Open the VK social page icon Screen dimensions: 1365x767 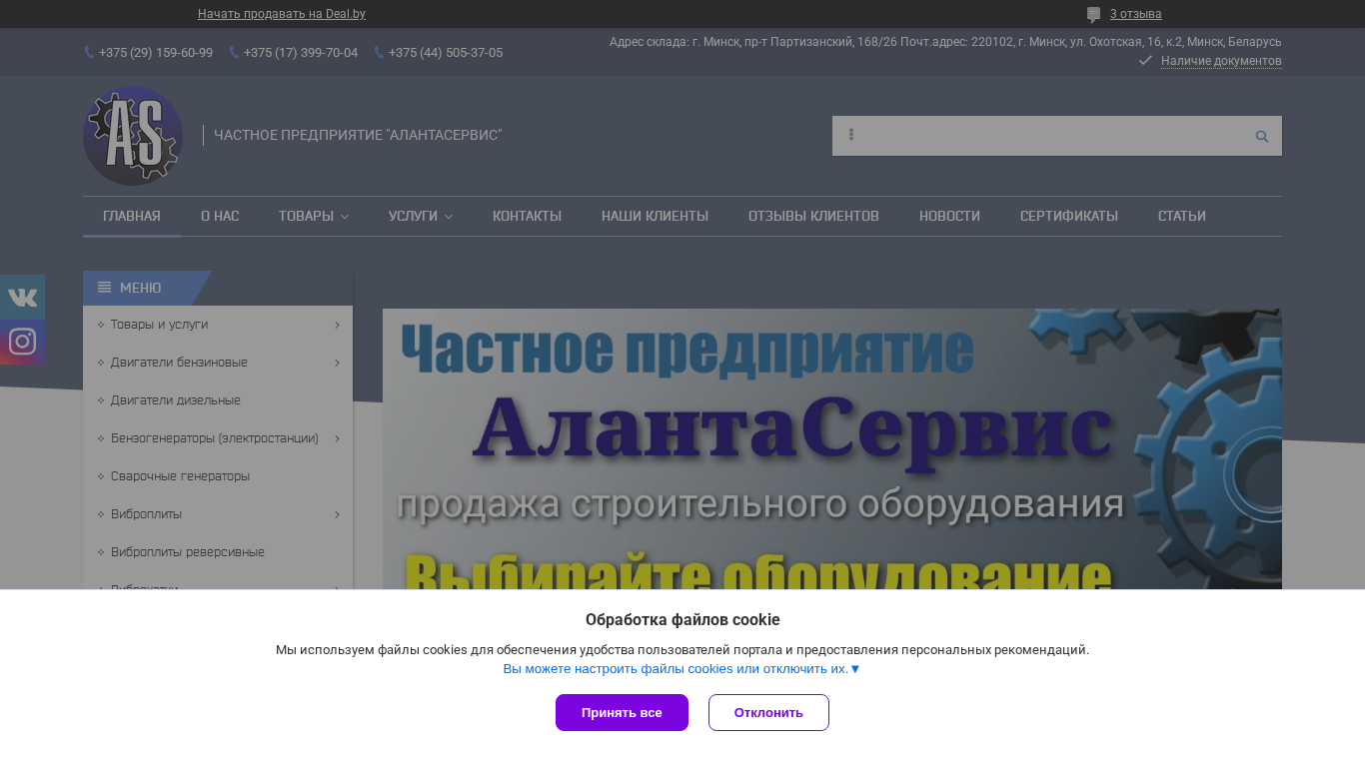tap(22, 297)
